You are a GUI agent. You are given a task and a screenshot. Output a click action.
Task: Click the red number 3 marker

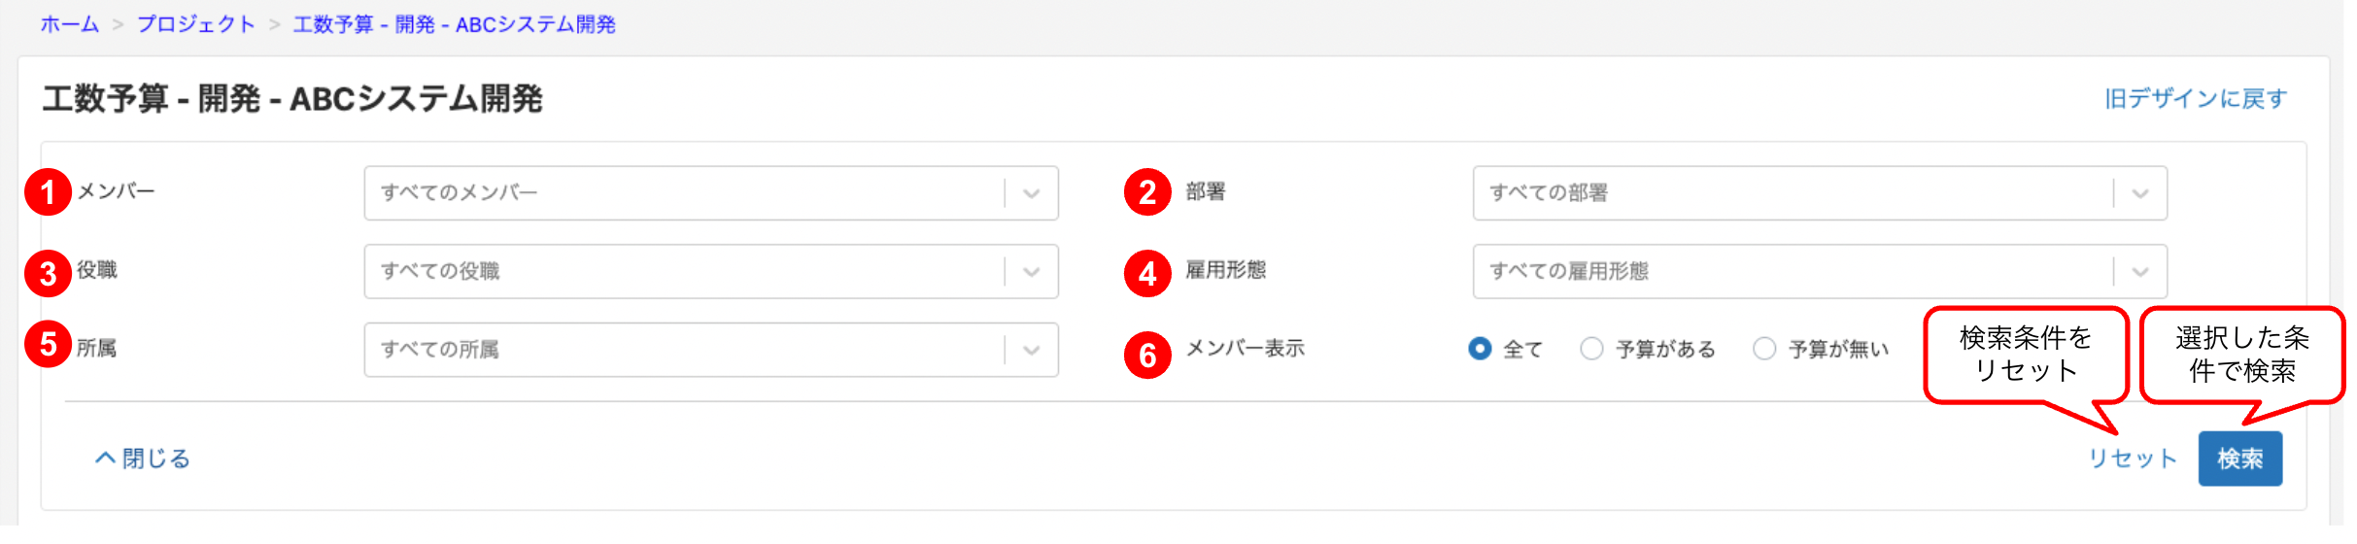click(48, 274)
